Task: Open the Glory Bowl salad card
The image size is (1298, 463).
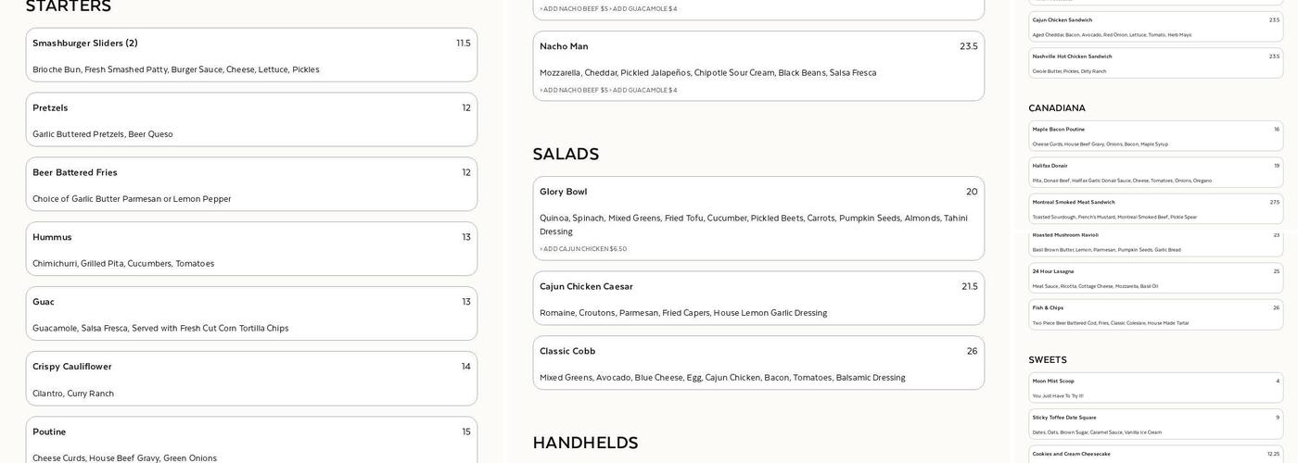Action: click(758, 219)
